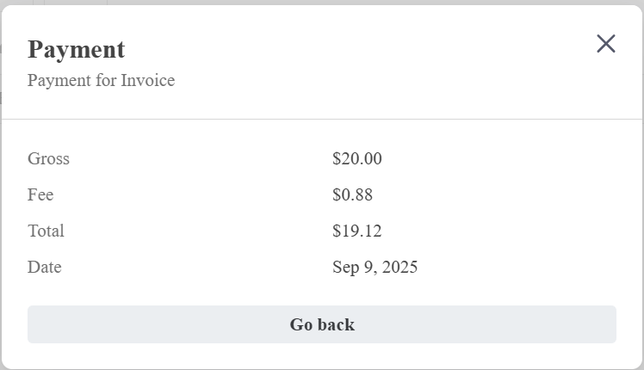Click the Payment for Invoice subtitle
Image resolution: width=644 pixels, height=370 pixels.
(101, 81)
